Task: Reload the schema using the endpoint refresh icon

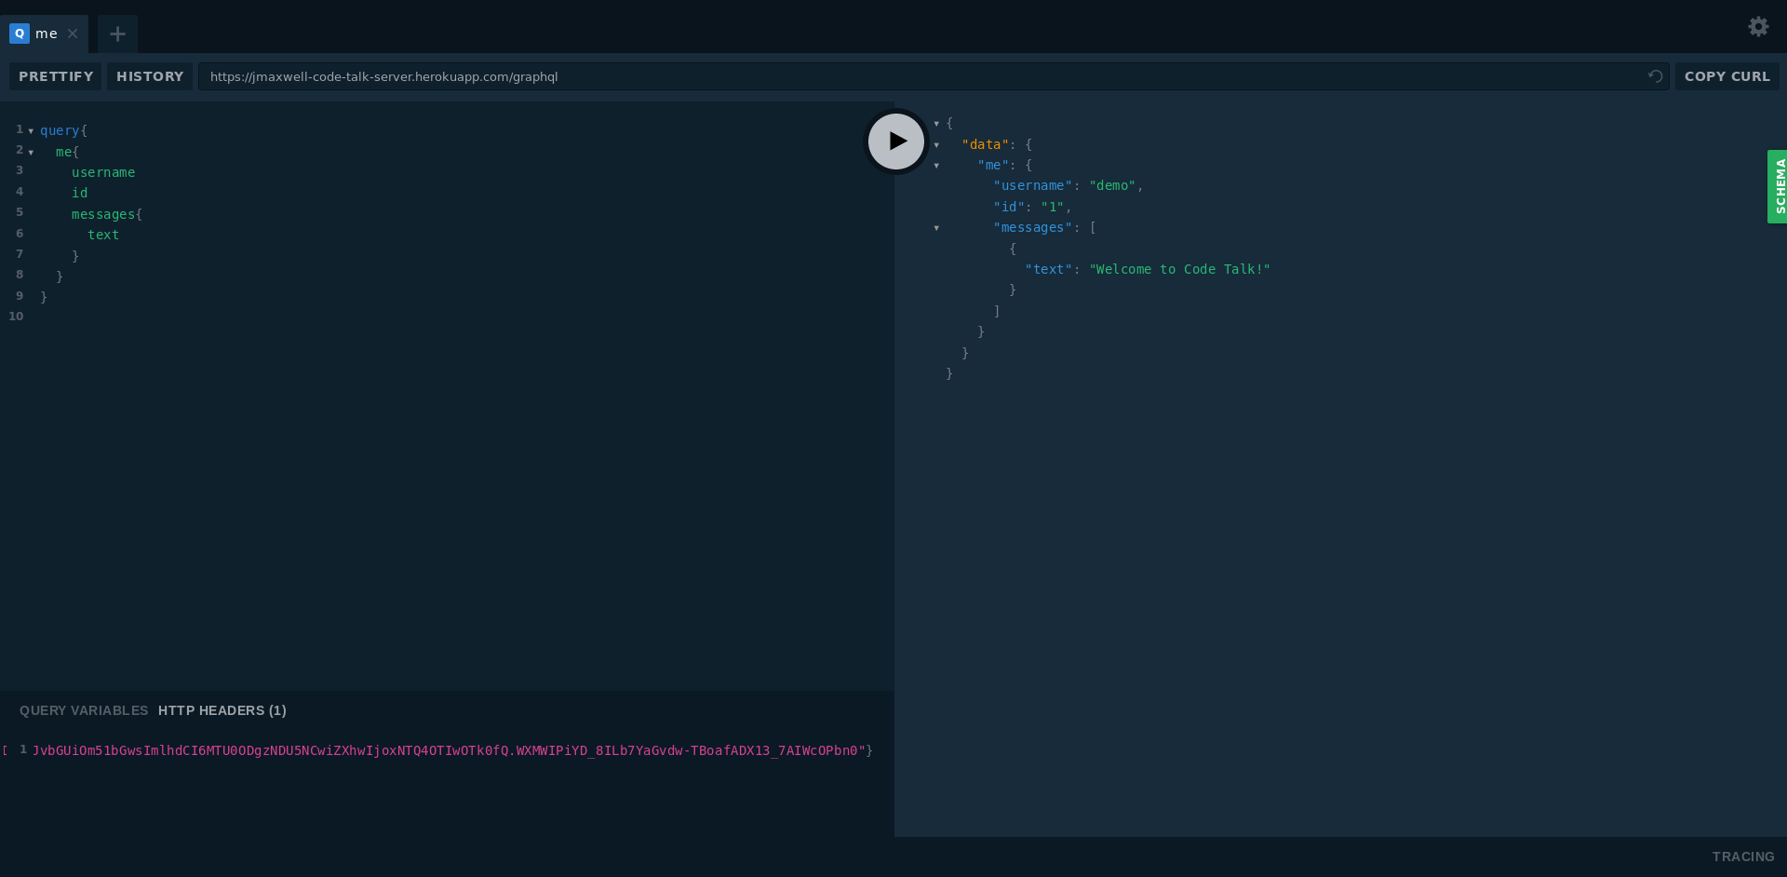Action: point(1655,76)
